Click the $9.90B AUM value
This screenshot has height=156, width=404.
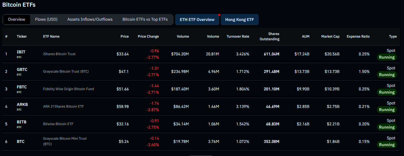pyautogui.click(x=303, y=89)
